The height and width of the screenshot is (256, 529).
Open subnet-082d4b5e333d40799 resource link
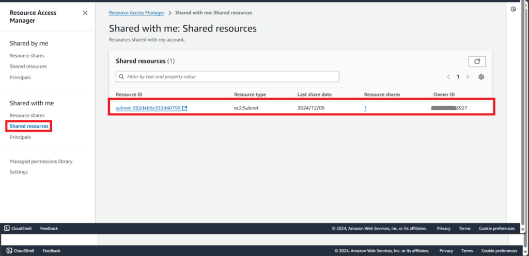click(148, 108)
